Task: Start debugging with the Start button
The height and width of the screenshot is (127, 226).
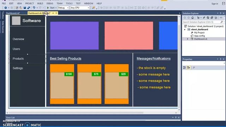Action: pos(51,8)
